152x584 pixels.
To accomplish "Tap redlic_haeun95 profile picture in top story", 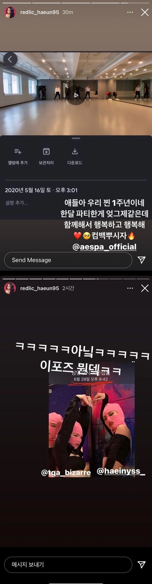I will click(10, 12).
